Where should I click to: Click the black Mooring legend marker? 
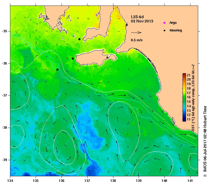coord(165,30)
